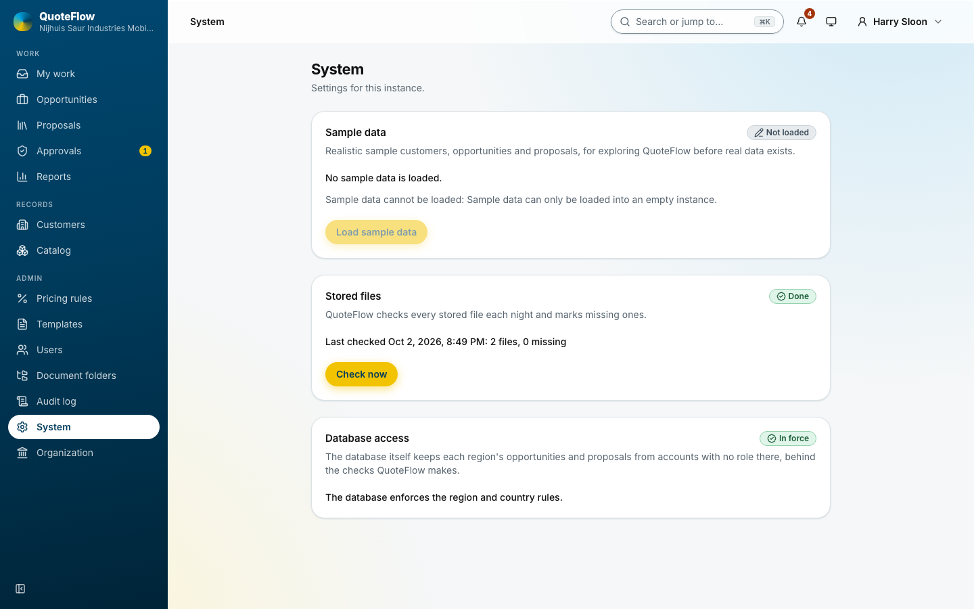Go to Templates
Viewport: 974px width, 609px height.
click(84, 324)
